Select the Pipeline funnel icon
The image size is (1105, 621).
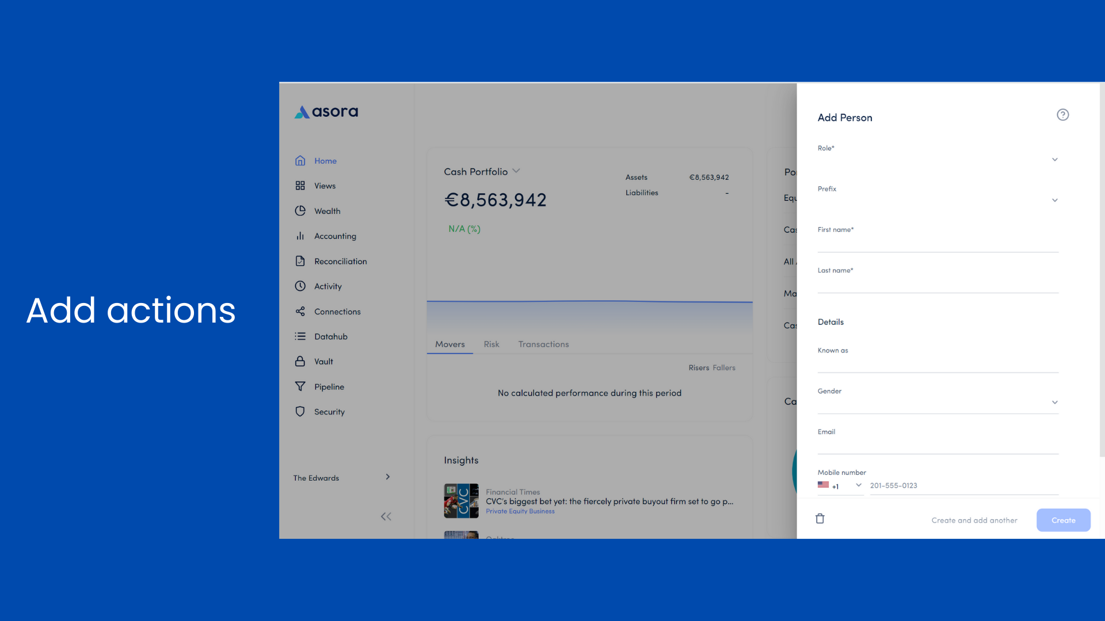coord(300,386)
